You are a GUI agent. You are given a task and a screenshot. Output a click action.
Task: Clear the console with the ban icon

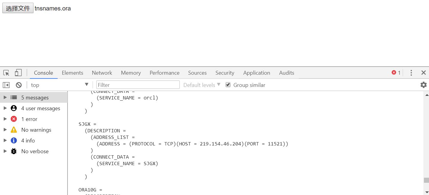coord(19,85)
